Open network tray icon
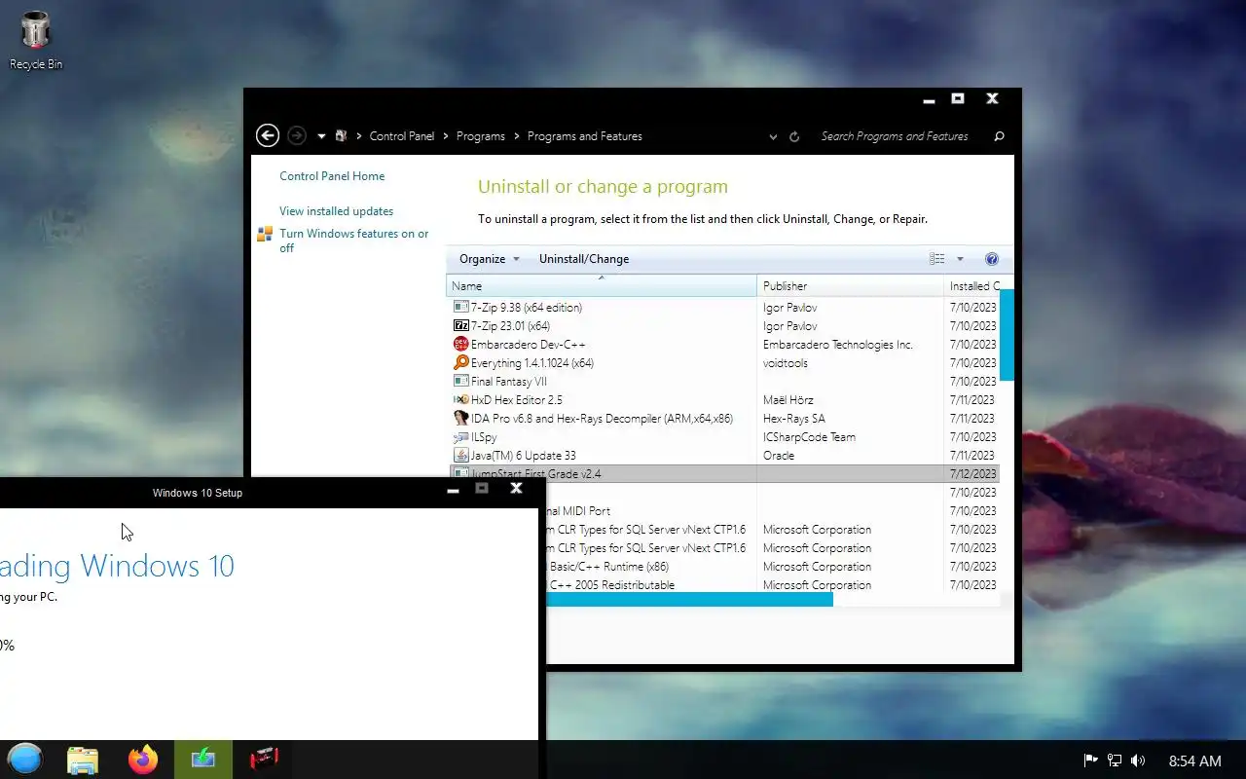Viewport: 1246px width, 779px height. click(x=1115, y=760)
